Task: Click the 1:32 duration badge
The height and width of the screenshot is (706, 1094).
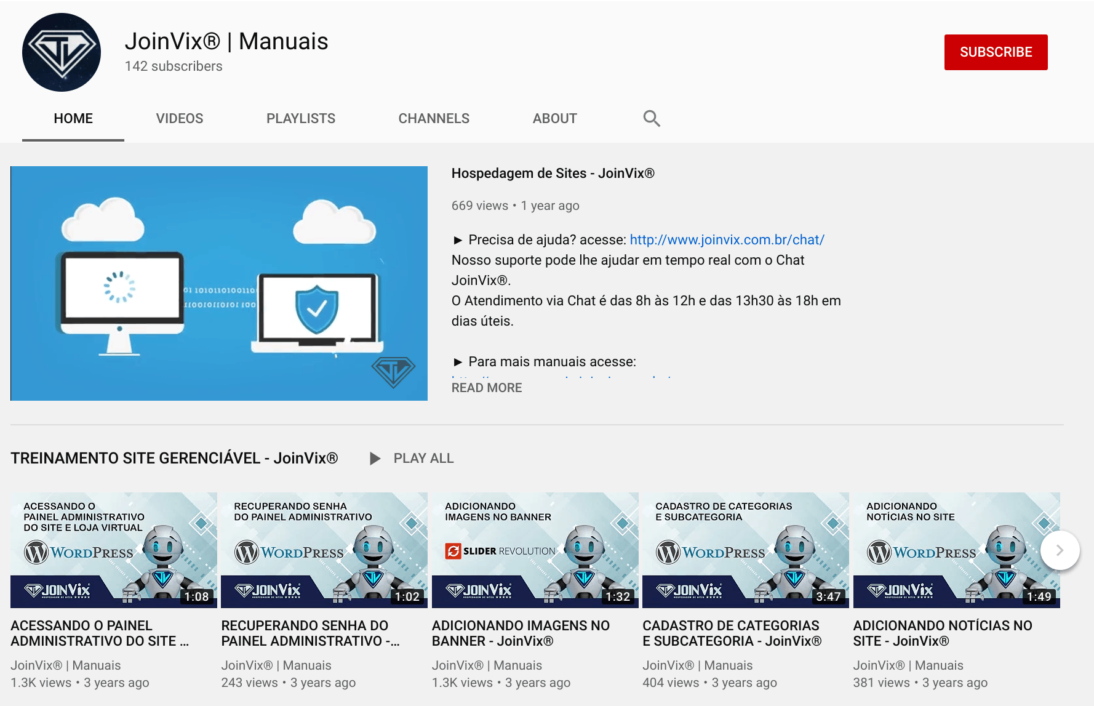Action: point(618,596)
